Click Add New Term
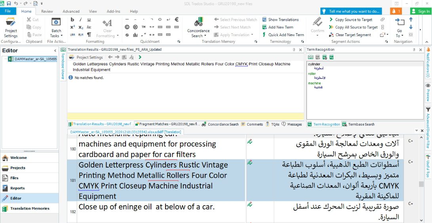This screenshot has height=223, width=432. click(x=278, y=27)
